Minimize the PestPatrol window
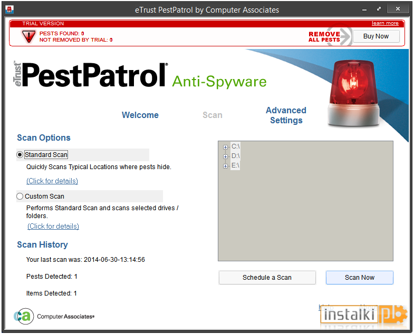Image resolution: width=414 pixels, height=334 pixels. (364, 9)
